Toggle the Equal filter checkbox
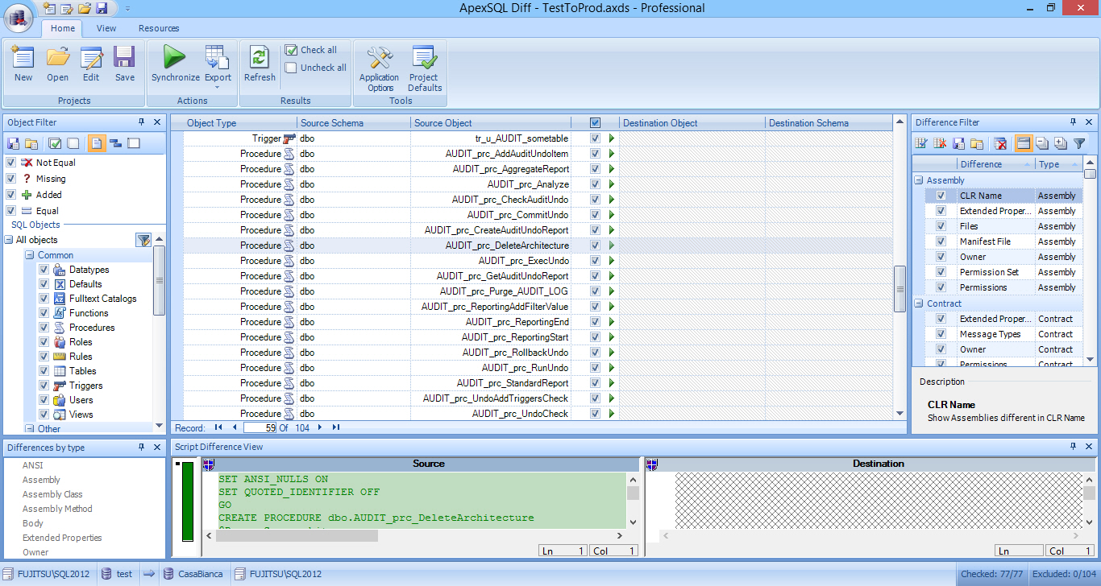Screen dimensions: 1101x586 click(10, 211)
